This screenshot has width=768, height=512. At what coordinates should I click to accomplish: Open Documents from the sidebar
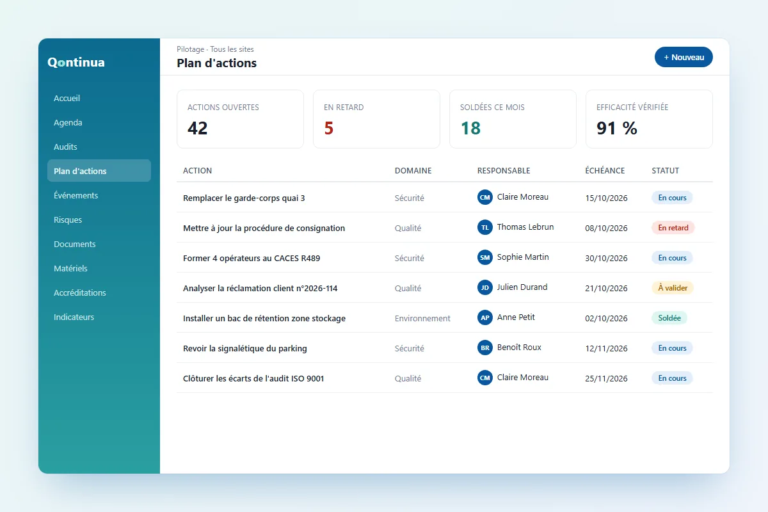click(x=99, y=244)
